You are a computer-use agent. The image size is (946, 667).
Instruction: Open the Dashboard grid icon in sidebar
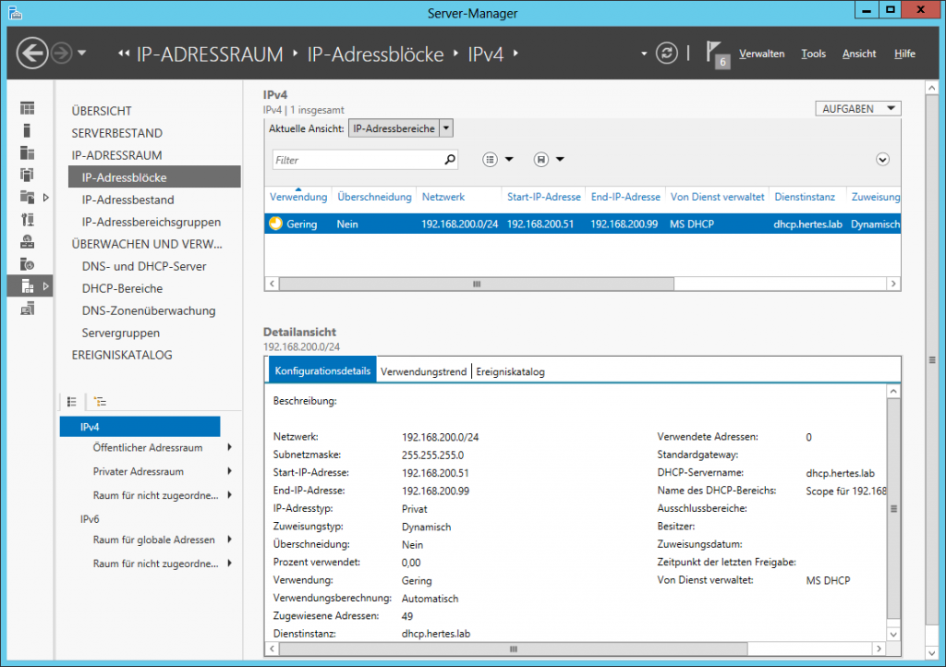[x=28, y=109]
